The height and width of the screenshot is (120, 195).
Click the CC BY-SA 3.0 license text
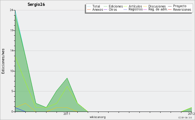coord(185,118)
